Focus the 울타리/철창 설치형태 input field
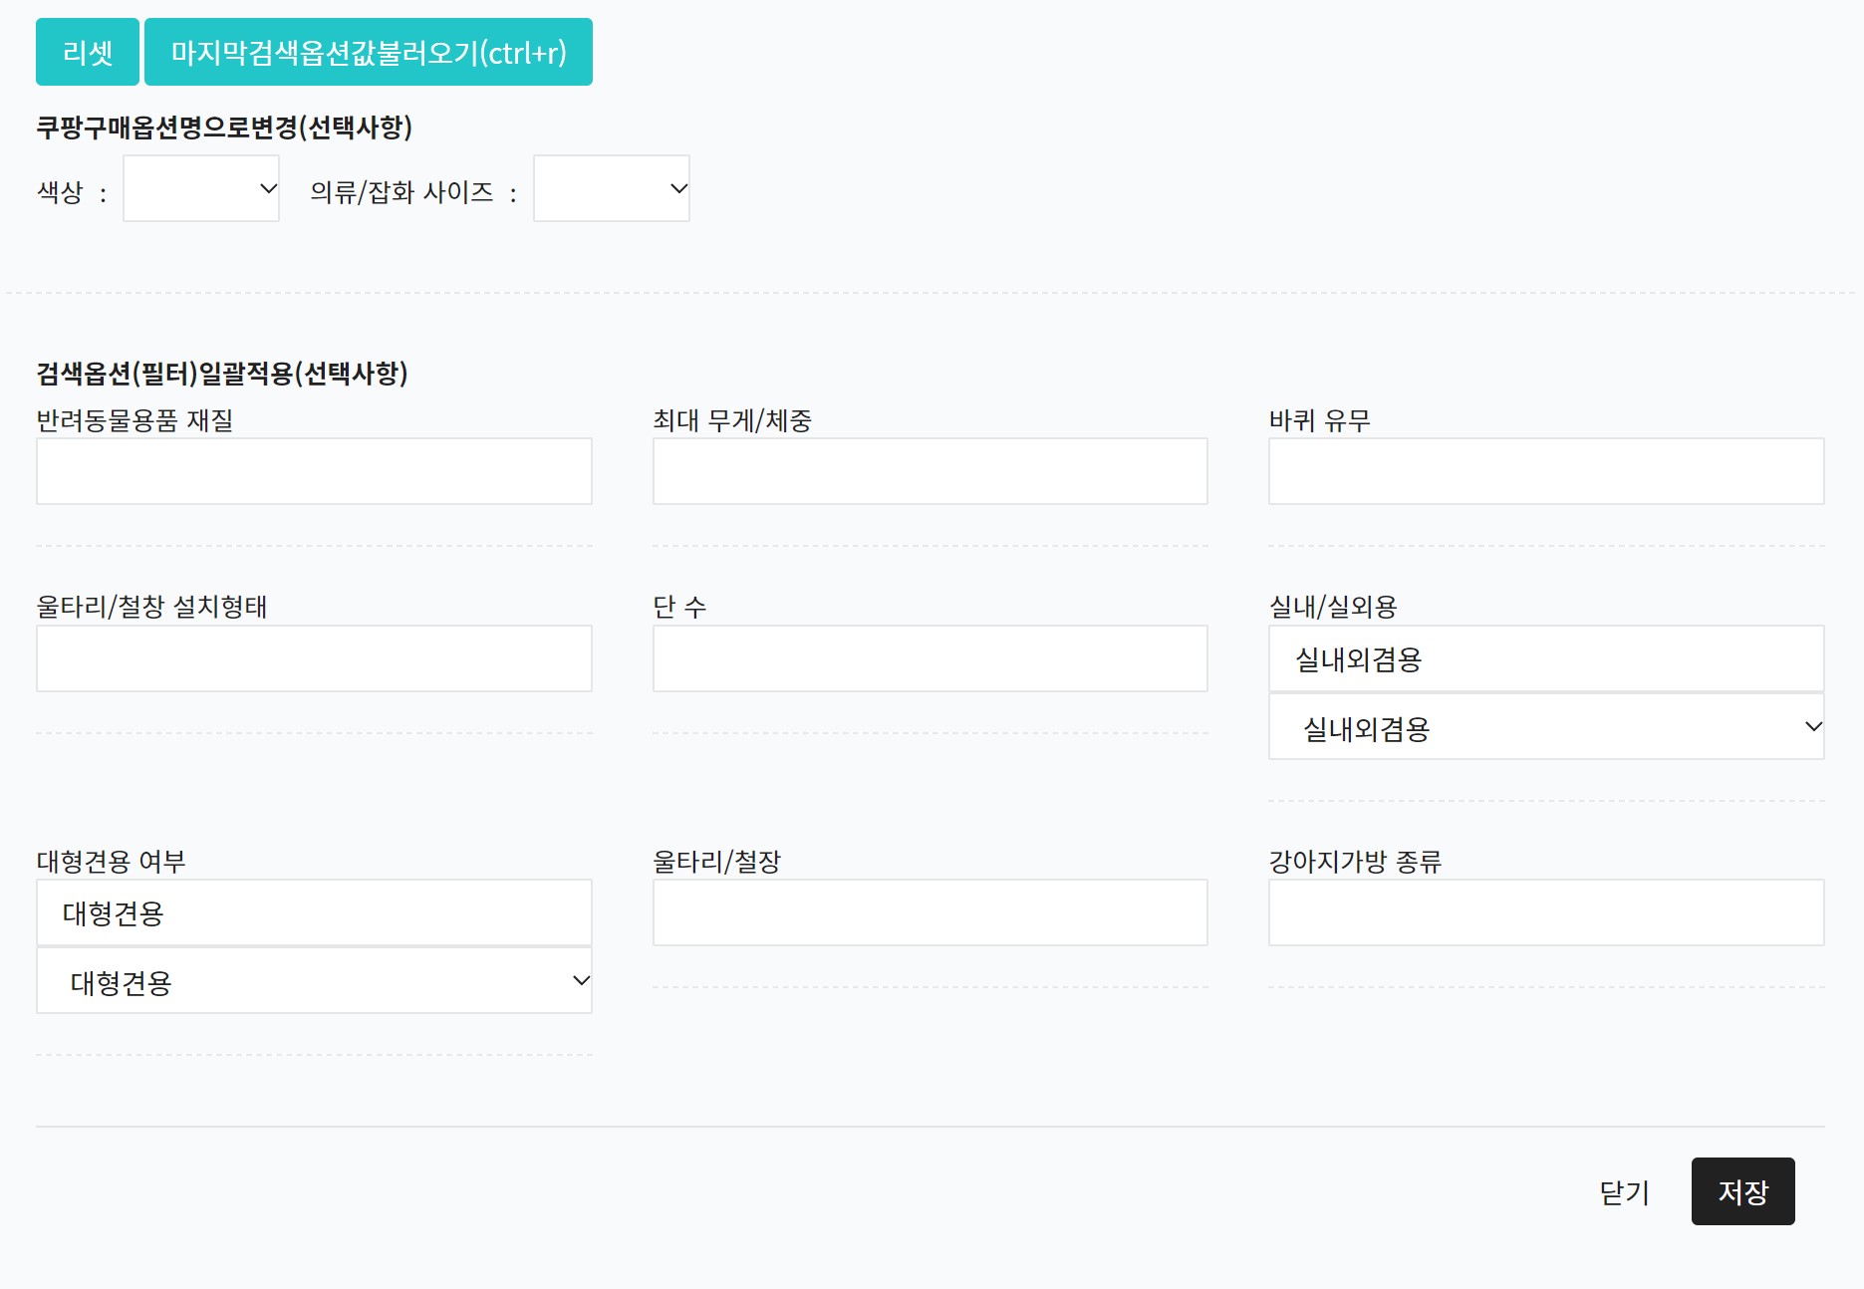The image size is (1864, 1289). 314,658
